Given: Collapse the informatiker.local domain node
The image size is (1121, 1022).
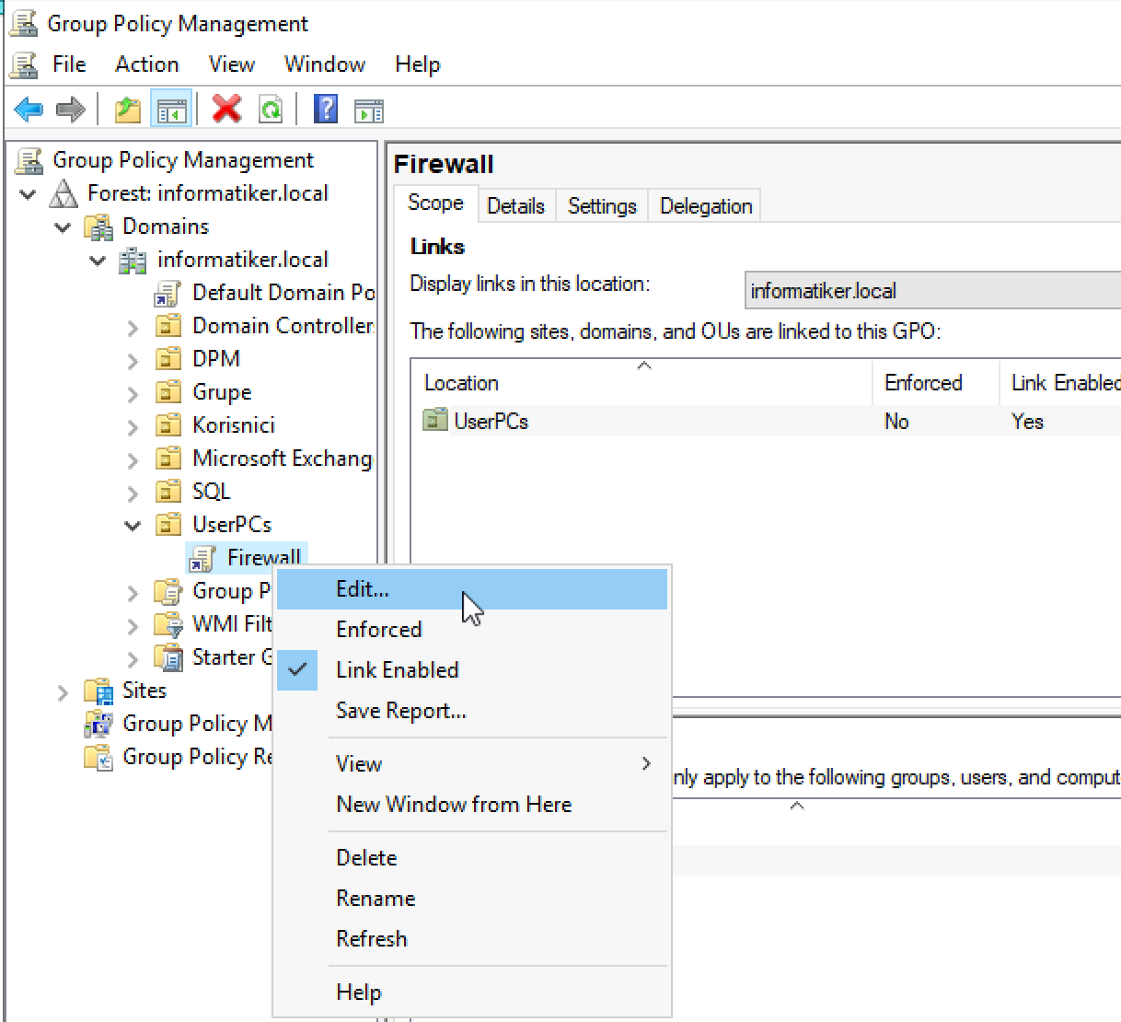Looking at the screenshot, I should click(98, 261).
